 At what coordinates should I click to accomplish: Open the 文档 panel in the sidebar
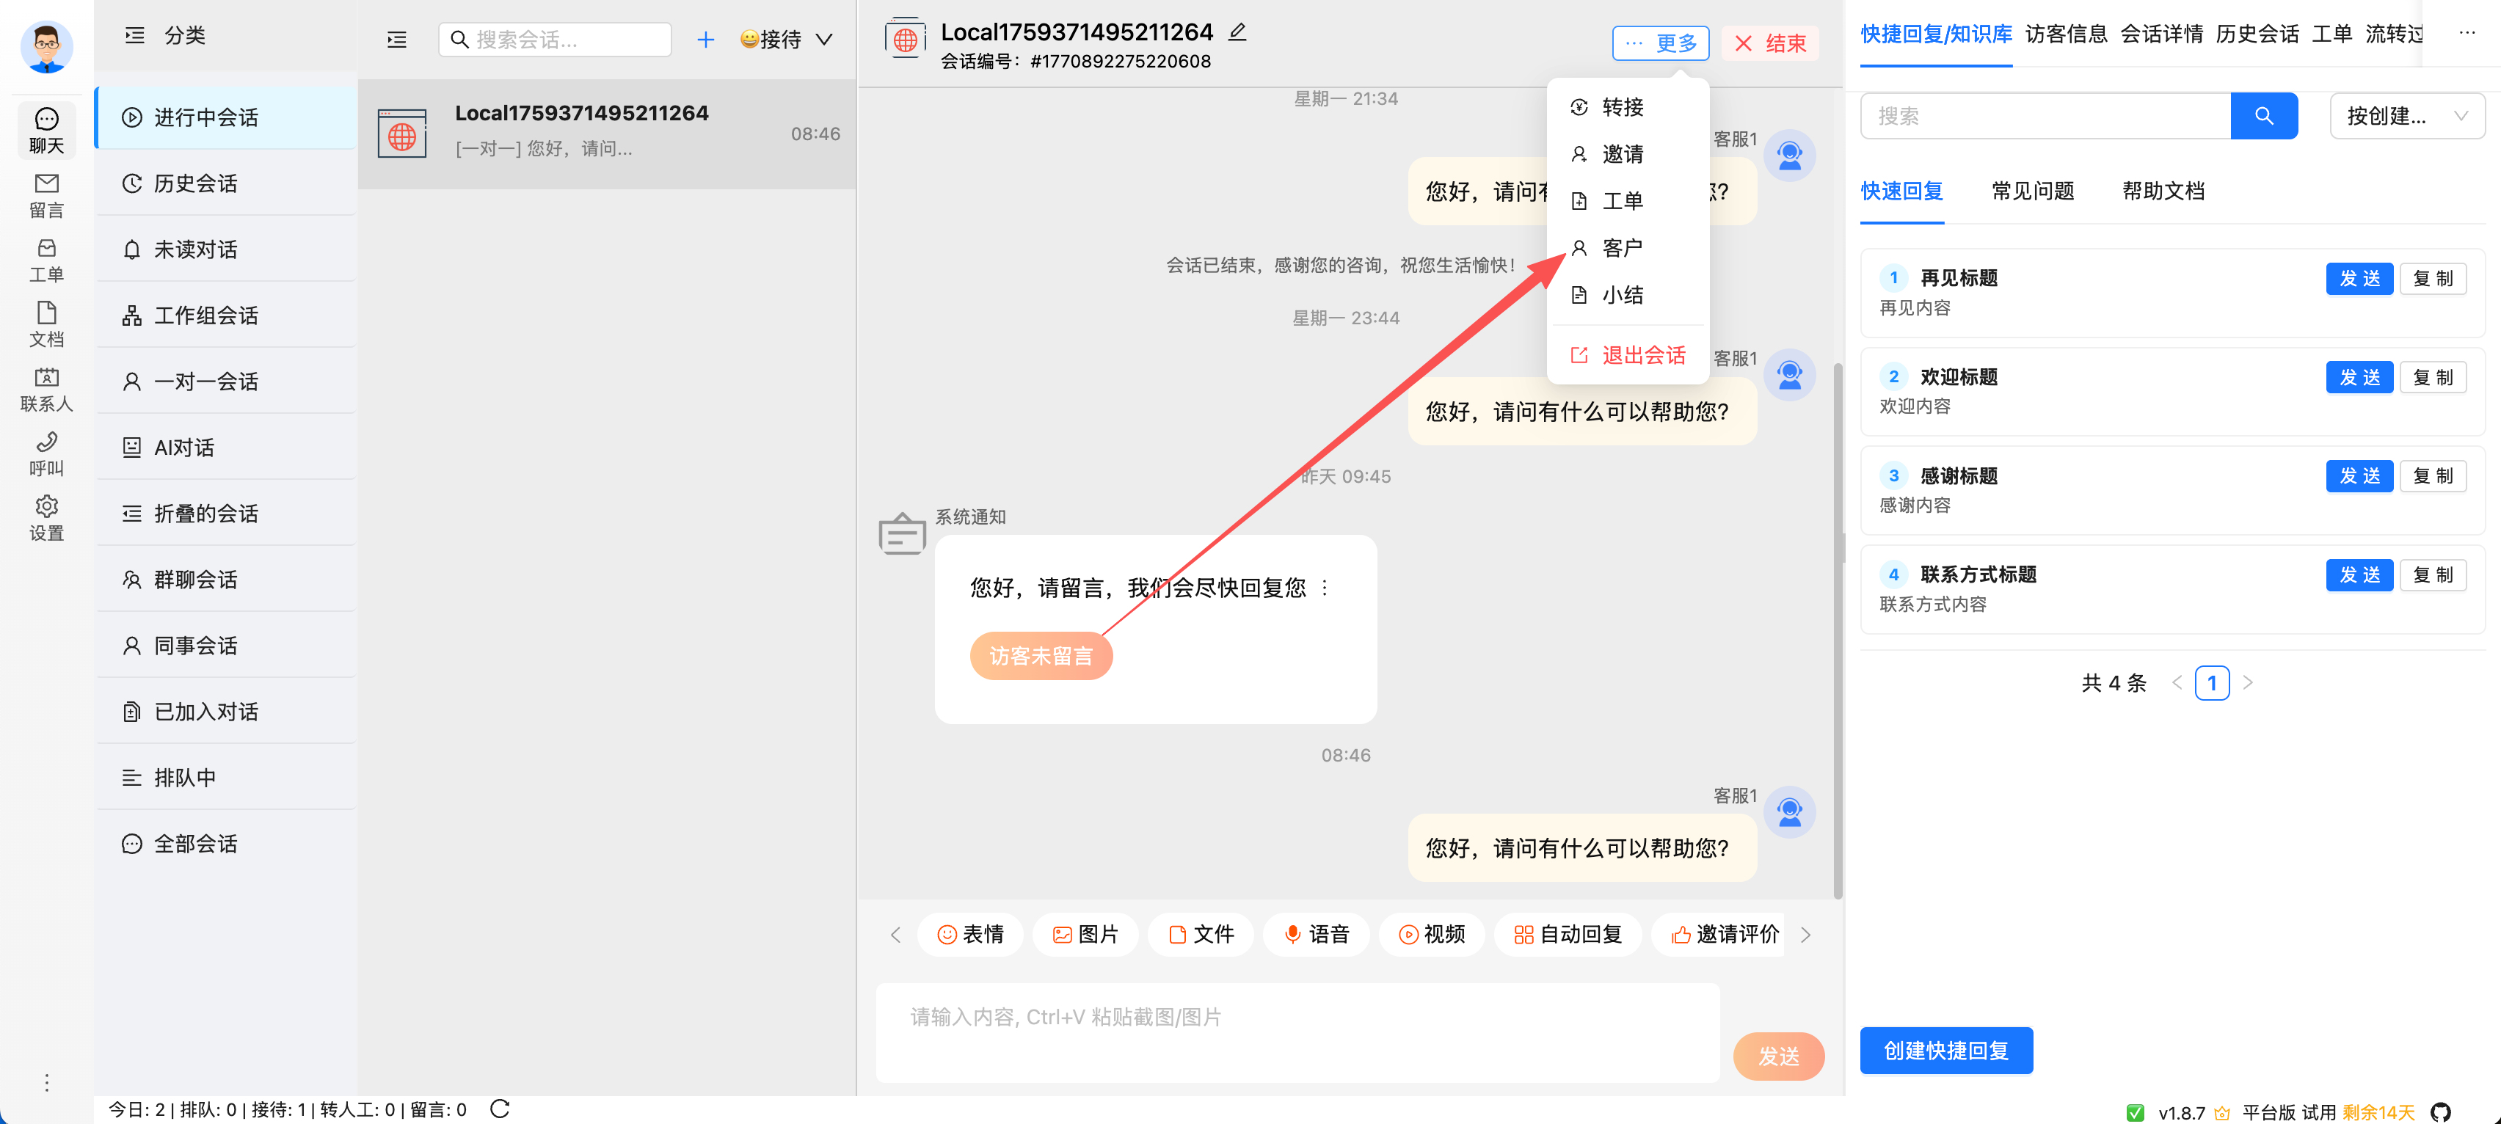click(45, 325)
